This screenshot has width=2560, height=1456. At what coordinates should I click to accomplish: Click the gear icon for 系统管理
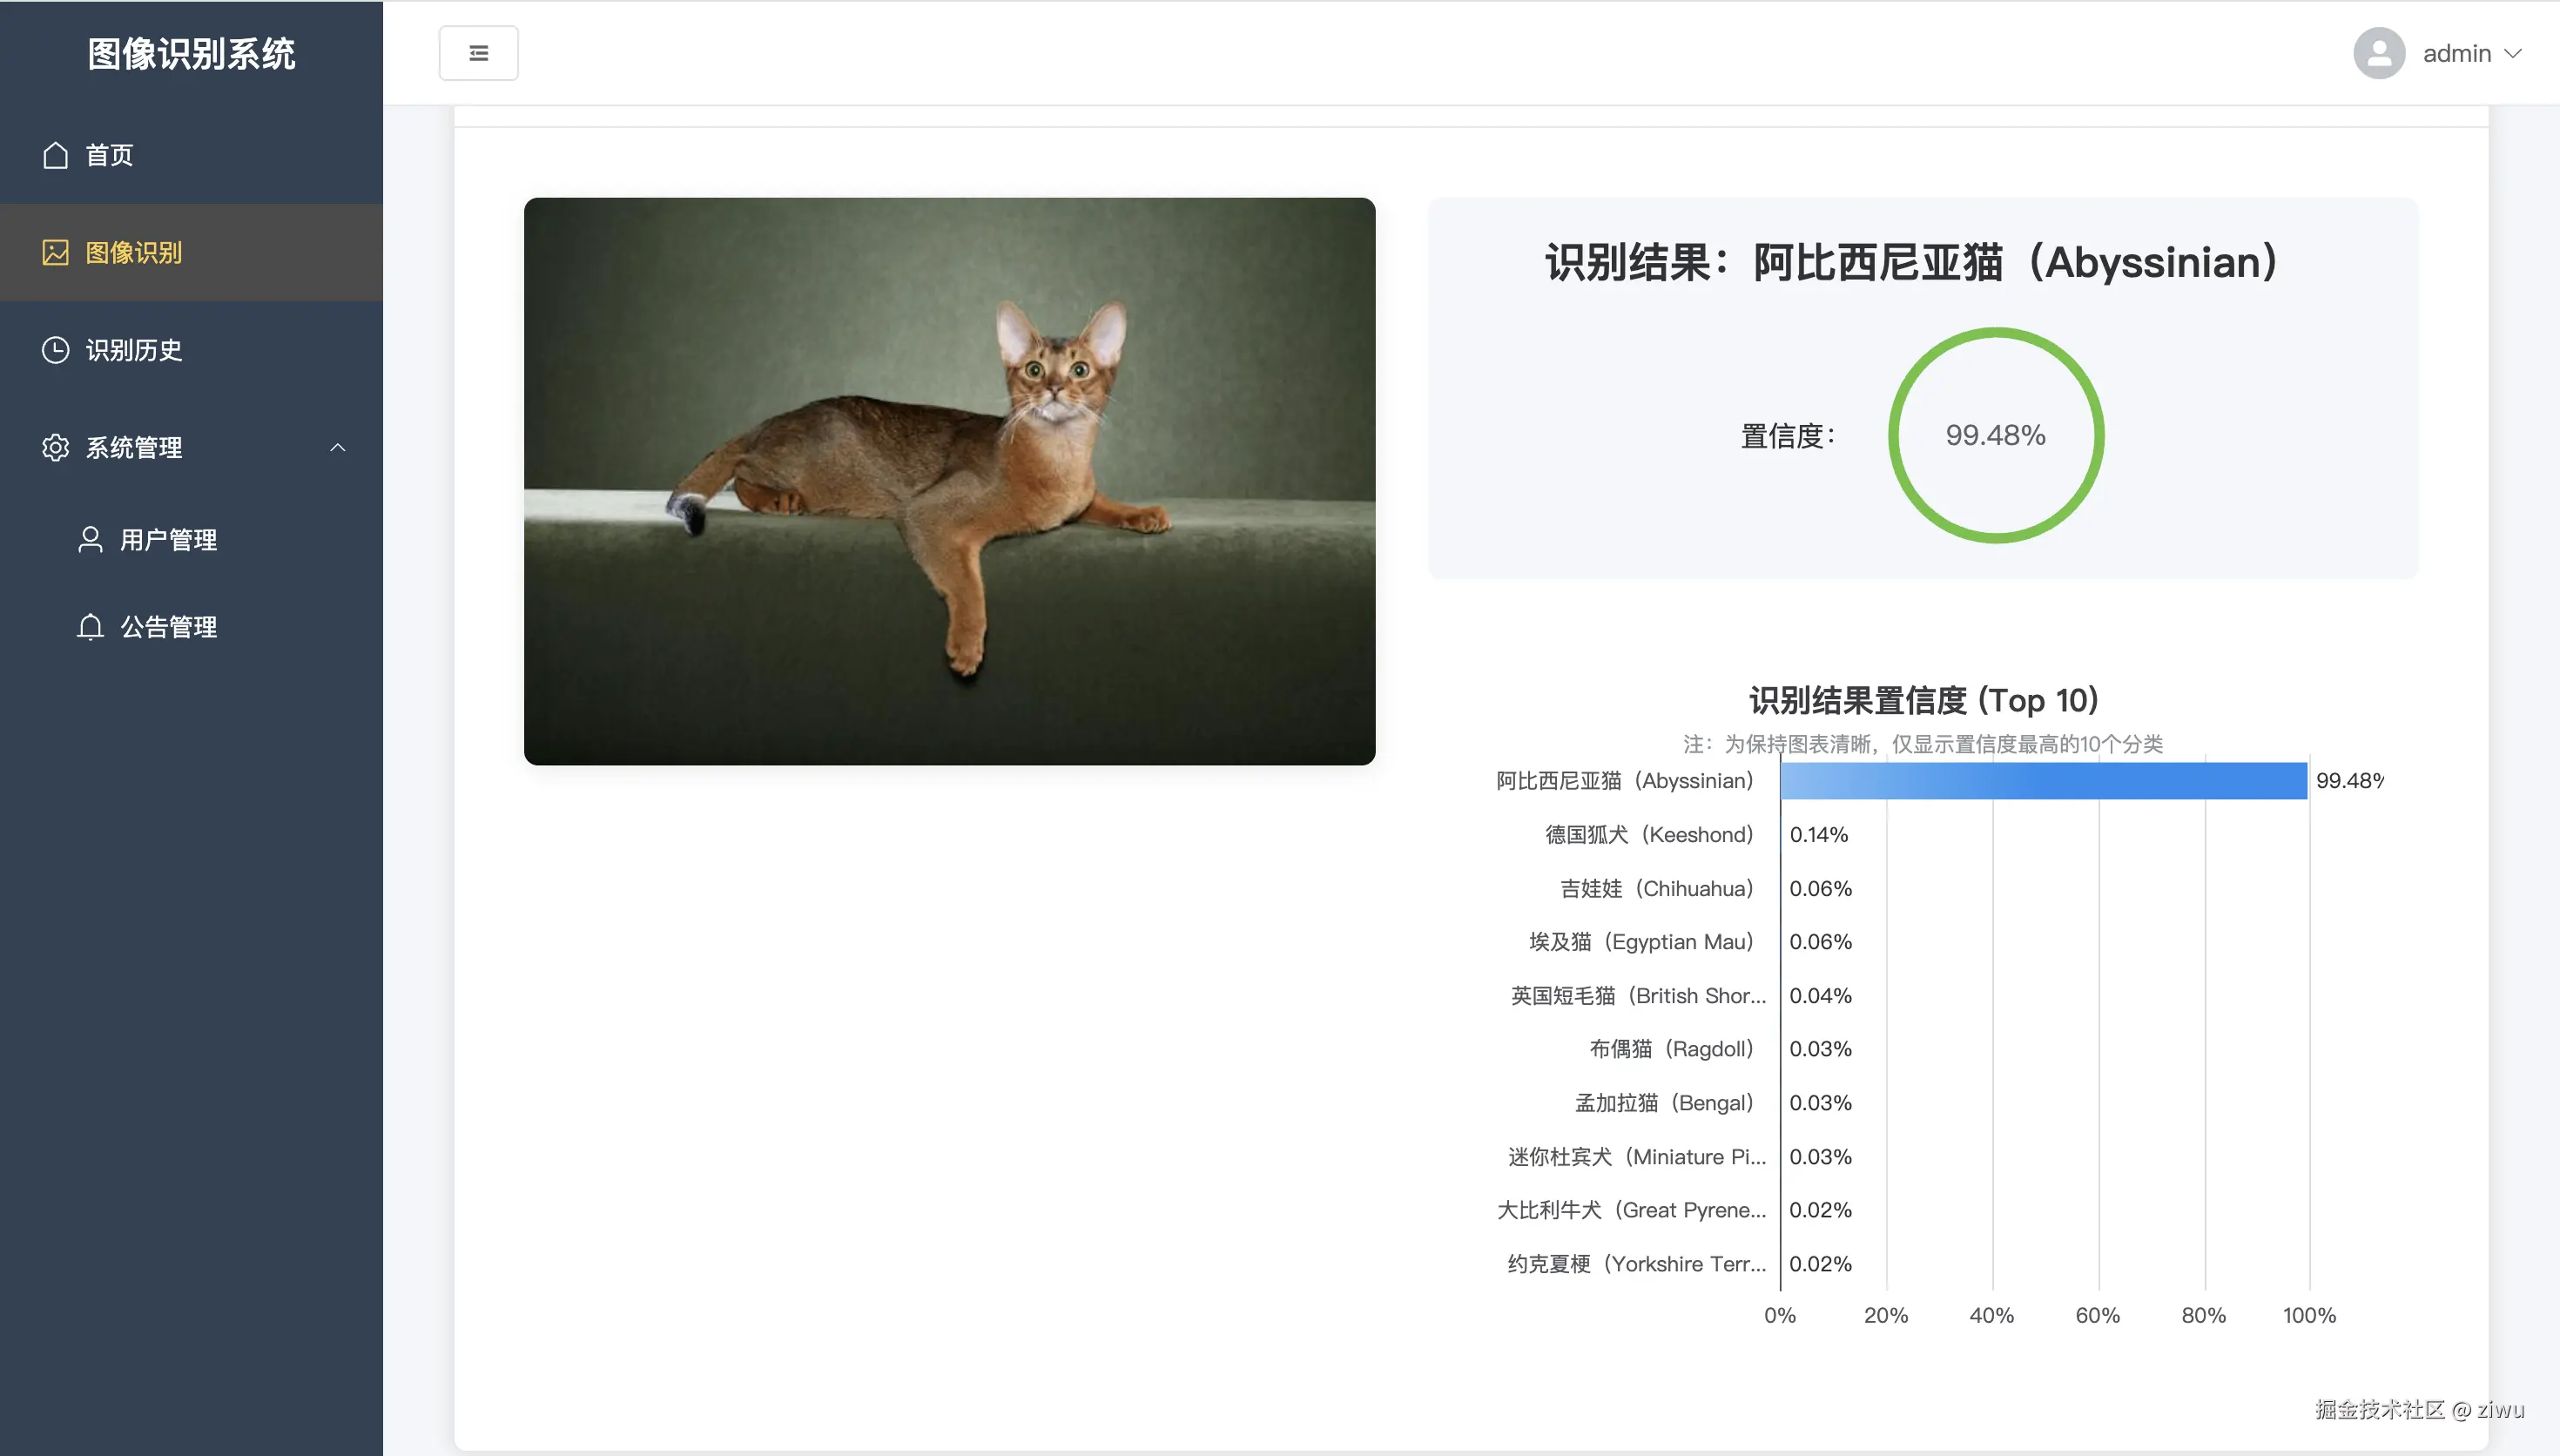pyautogui.click(x=55, y=448)
